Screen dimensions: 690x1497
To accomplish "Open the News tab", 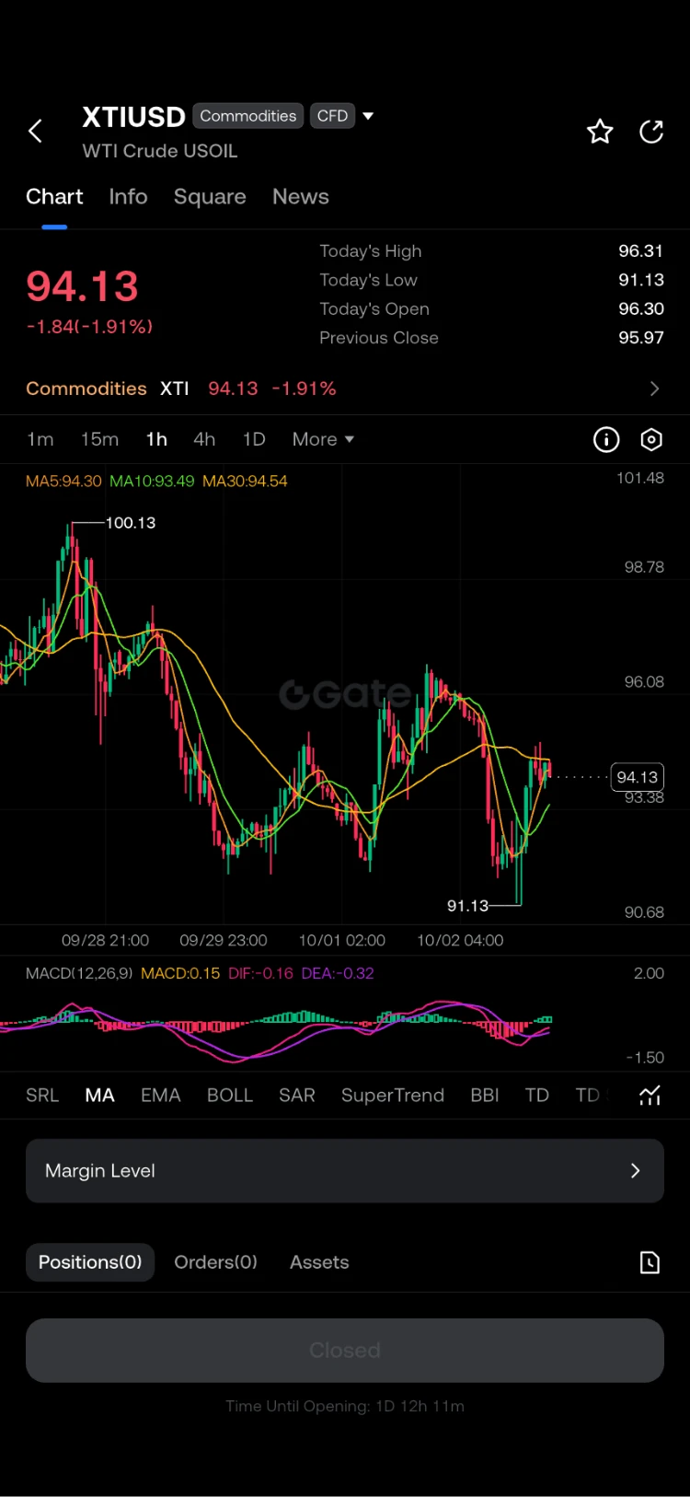I will click(x=300, y=197).
